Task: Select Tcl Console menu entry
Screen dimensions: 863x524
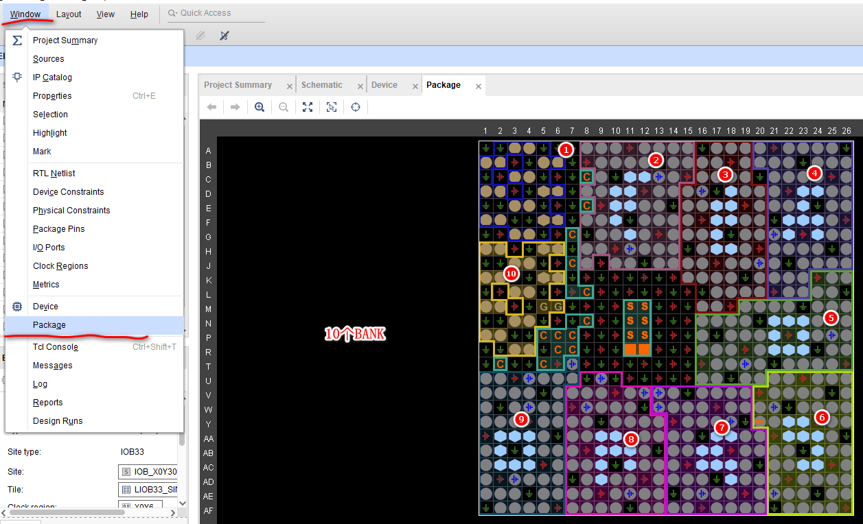Action: point(94,347)
